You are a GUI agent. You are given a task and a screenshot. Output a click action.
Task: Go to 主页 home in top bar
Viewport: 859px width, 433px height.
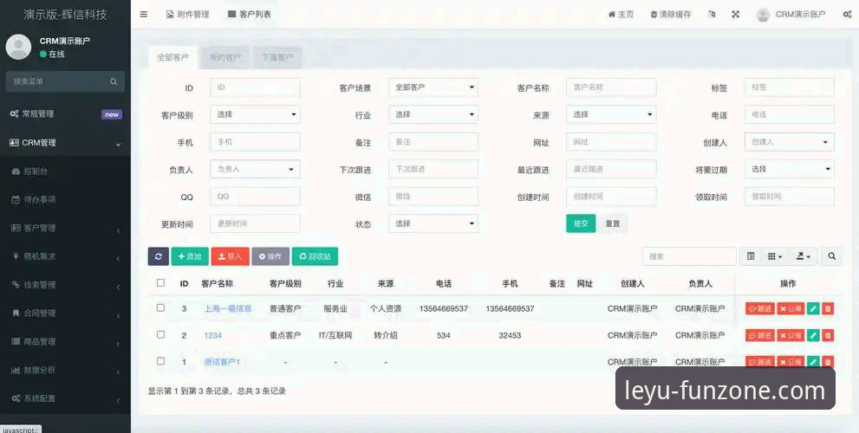click(x=621, y=15)
